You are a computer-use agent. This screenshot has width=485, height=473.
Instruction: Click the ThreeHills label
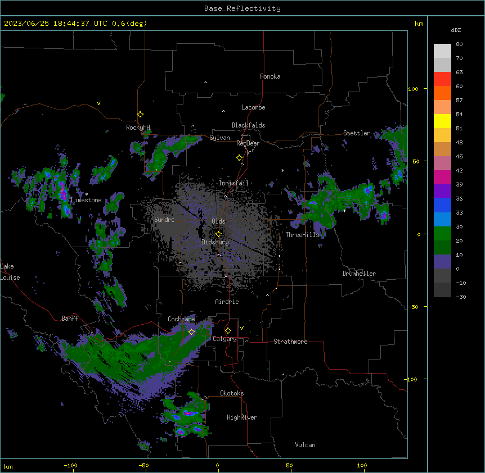pos(302,235)
